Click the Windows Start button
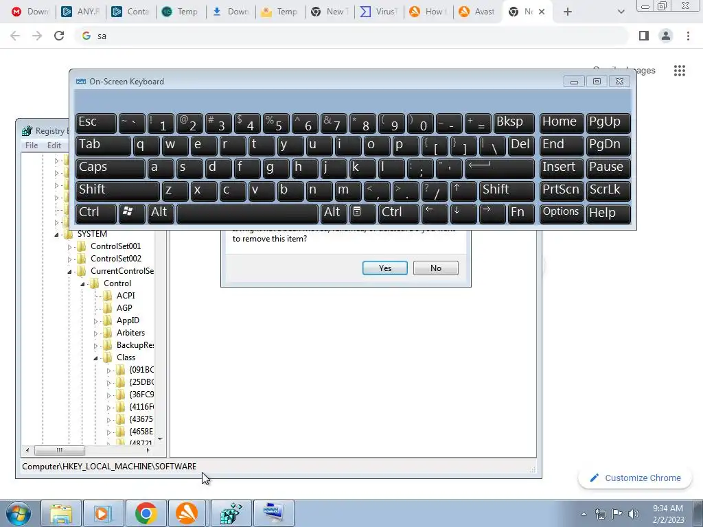Screen dimensions: 703x527 18,513
